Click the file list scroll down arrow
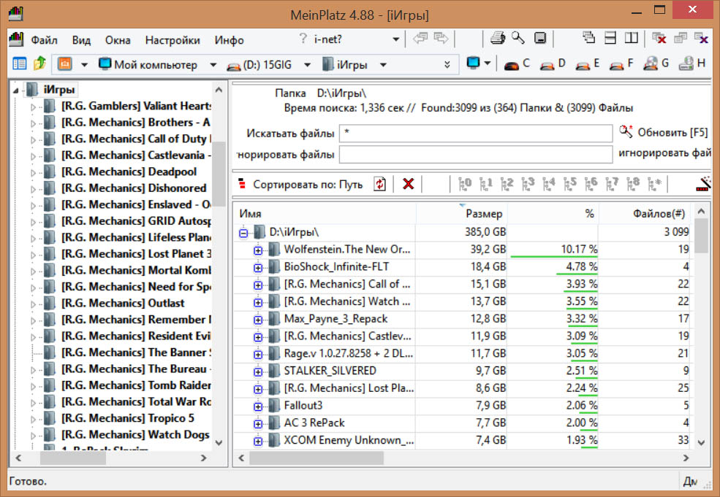Viewport: 720px width, 497px height. click(x=701, y=442)
